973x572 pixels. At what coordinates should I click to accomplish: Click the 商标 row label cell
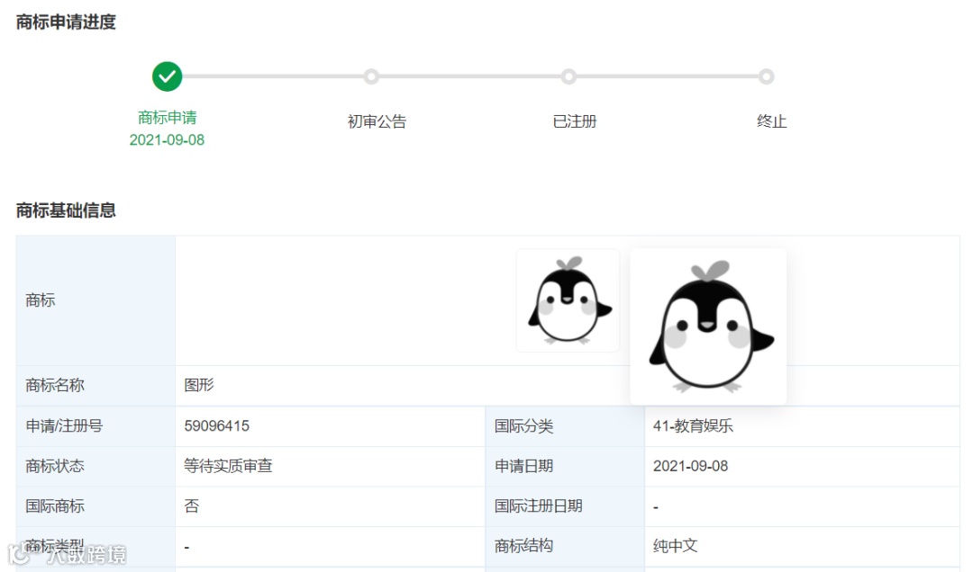coord(95,300)
